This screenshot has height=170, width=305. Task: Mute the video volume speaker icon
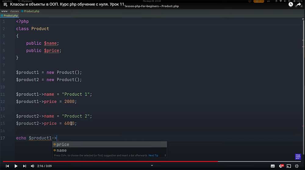pyautogui.click(x=33, y=166)
